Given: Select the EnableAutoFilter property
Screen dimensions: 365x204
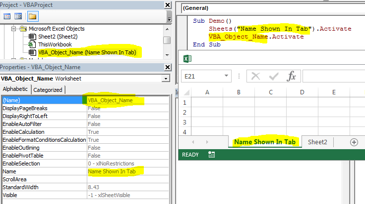Looking at the screenshot, I should [44, 124].
